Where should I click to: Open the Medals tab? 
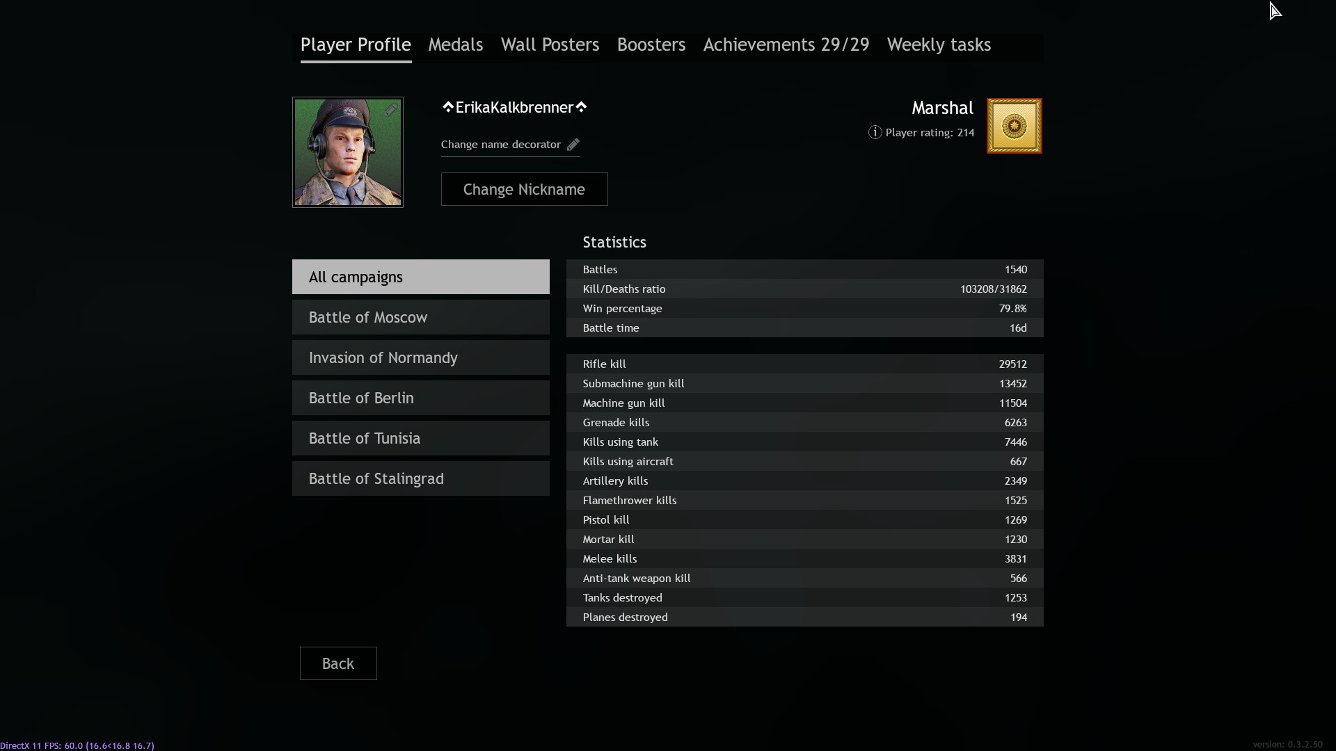[x=455, y=45]
